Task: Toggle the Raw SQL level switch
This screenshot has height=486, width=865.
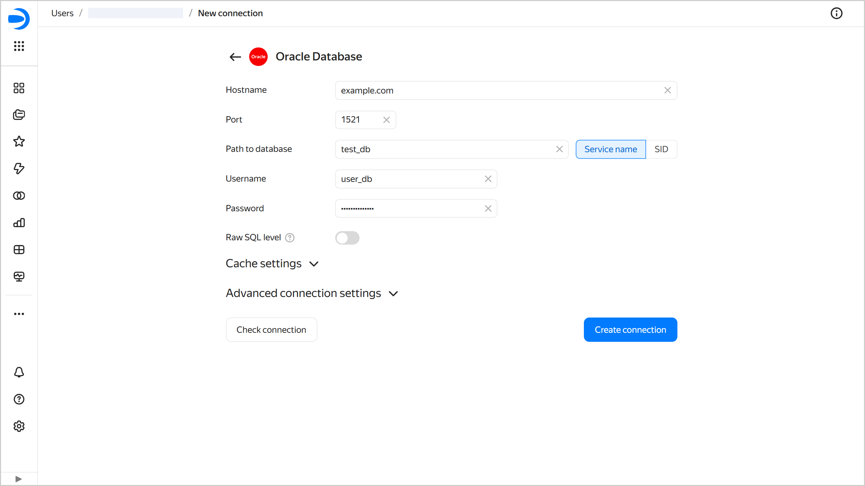Action: pos(347,238)
